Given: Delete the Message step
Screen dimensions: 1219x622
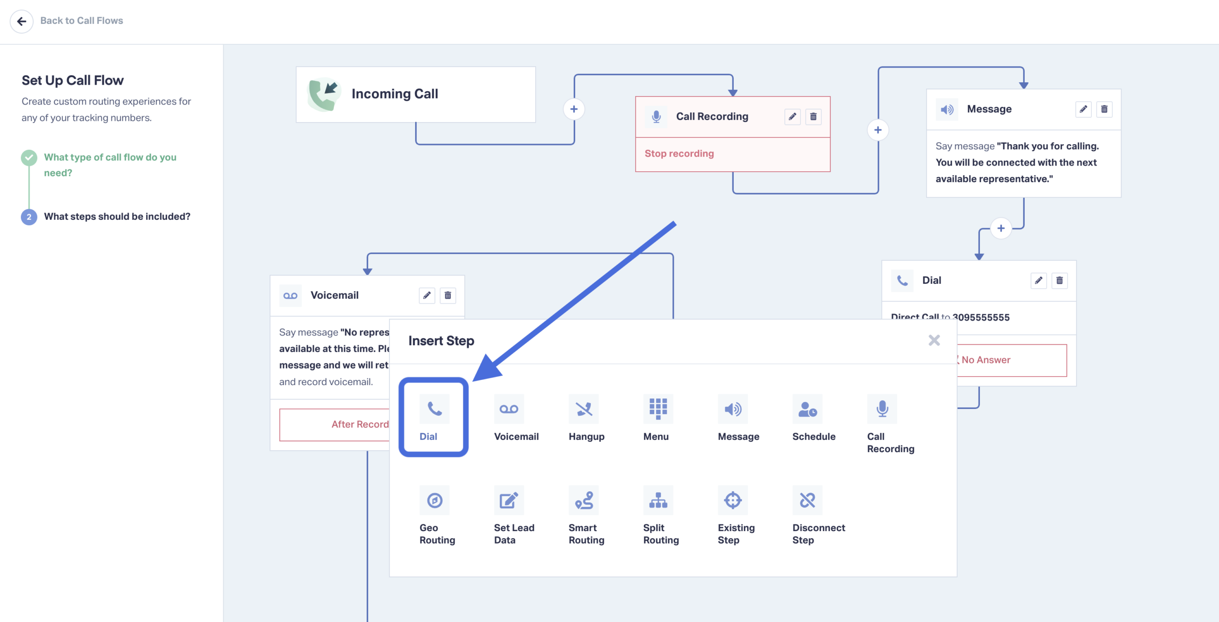Looking at the screenshot, I should click(1104, 109).
